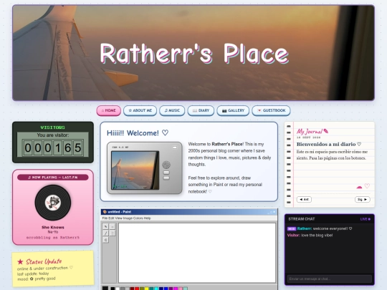
Task: Pick the dark red color swatch
Action: pyautogui.click(x=132, y=289)
